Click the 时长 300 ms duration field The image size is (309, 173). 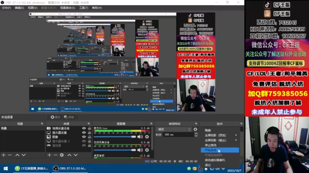pos(178,135)
